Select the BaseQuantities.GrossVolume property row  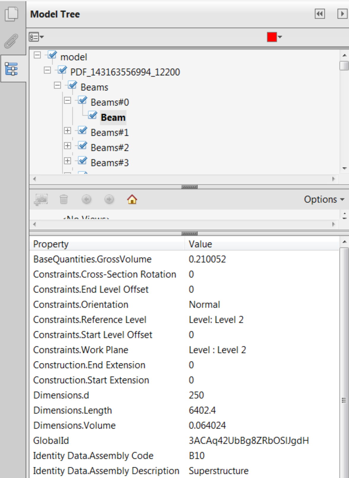[184, 259]
